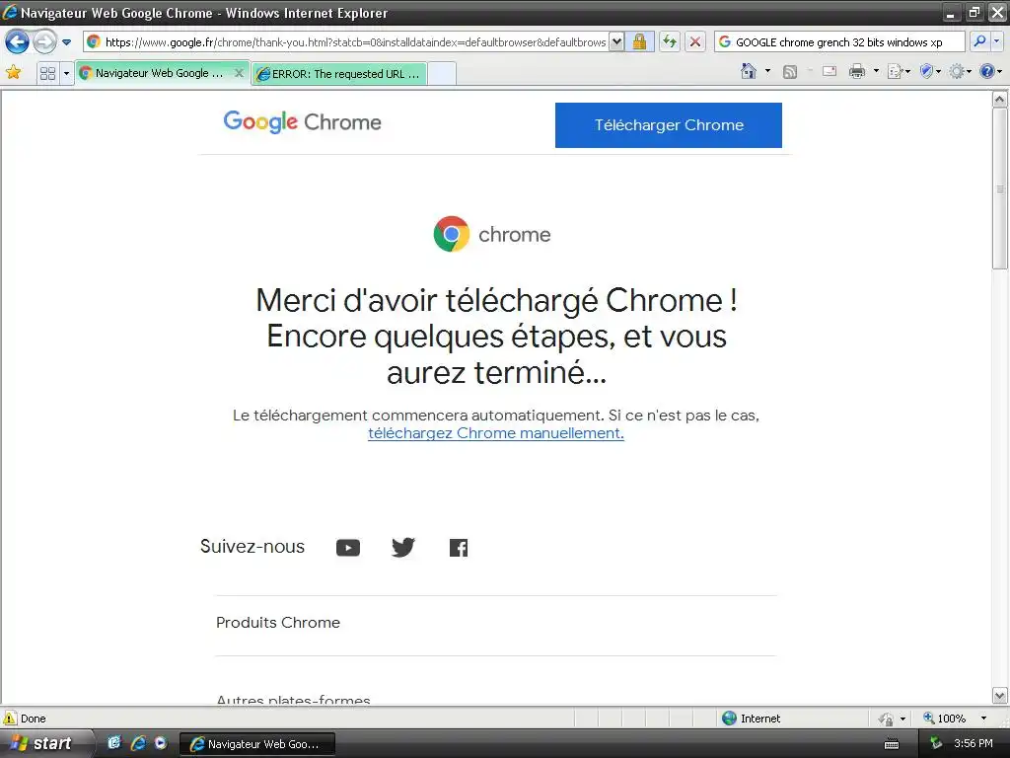Click the Télécharger Chrome button
Viewport: 1010px width, 758px height.
tap(669, 125)
